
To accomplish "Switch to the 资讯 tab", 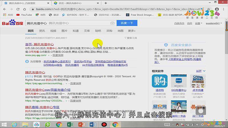I will click(x=42, y=31).
